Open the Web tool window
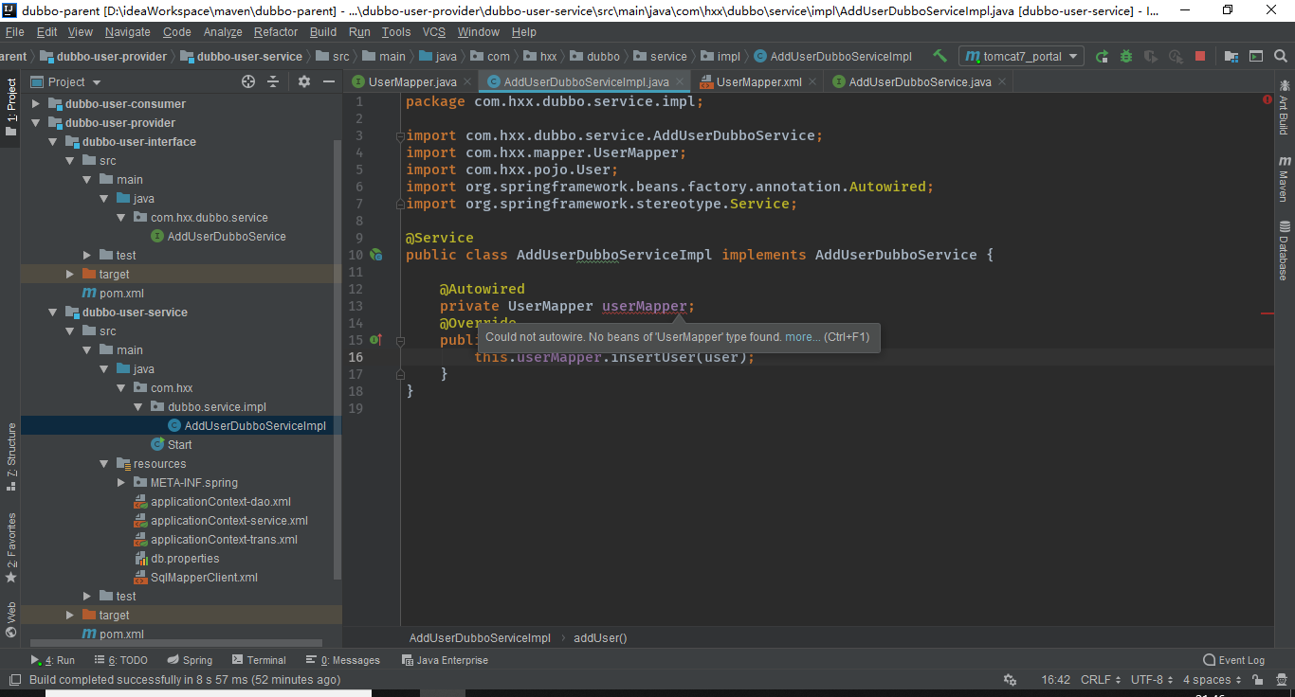1295x697 pixels. point(11,619)
